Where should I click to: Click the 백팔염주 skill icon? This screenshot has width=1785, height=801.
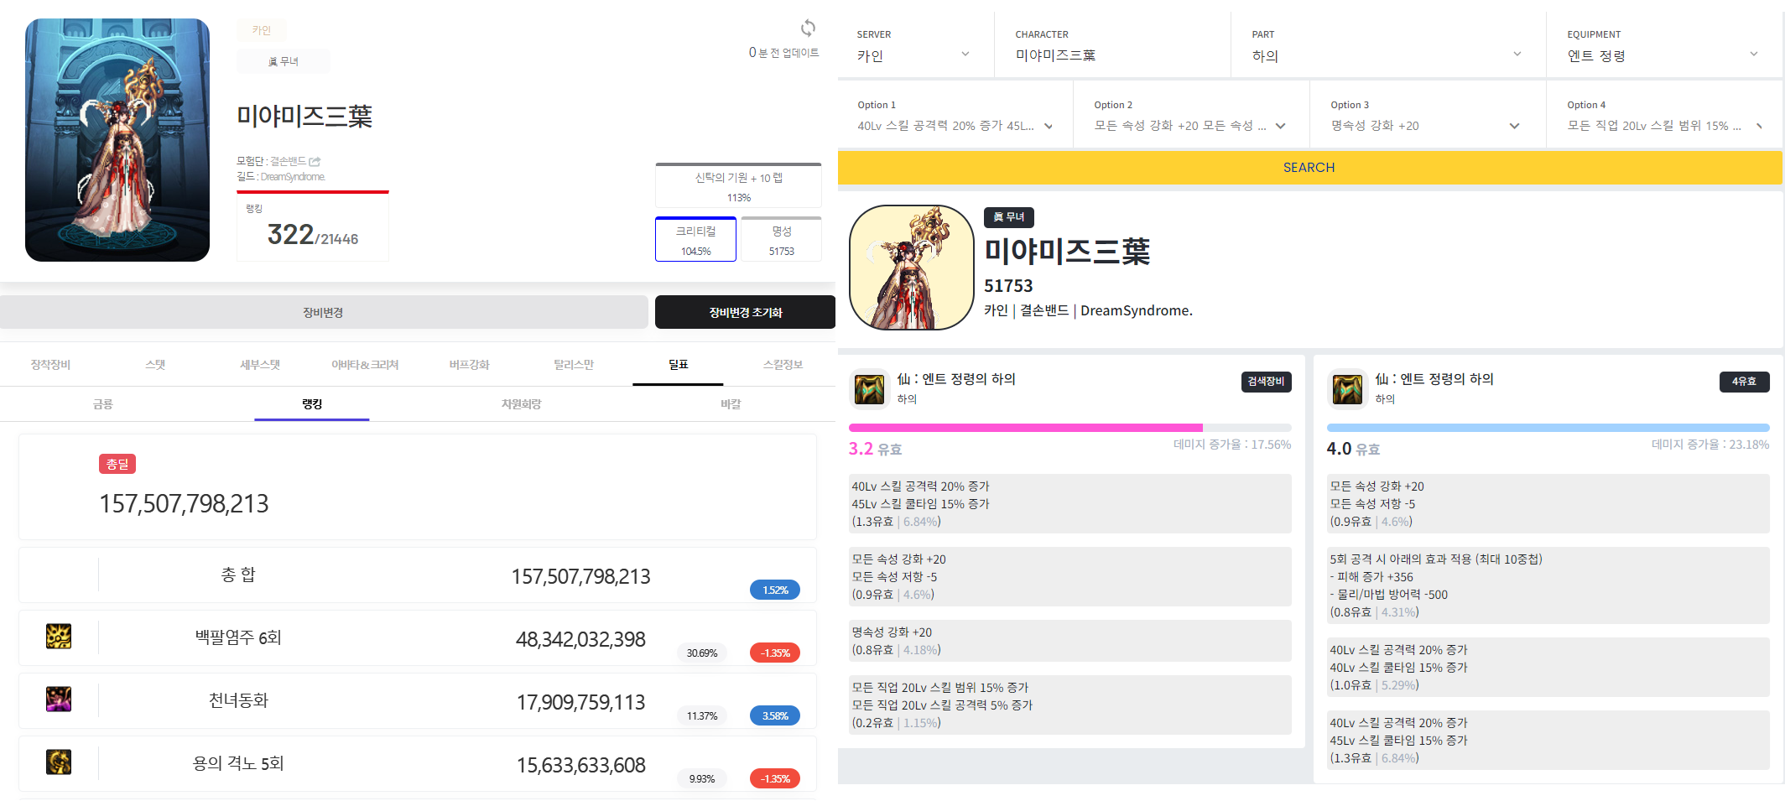(59, 637)
